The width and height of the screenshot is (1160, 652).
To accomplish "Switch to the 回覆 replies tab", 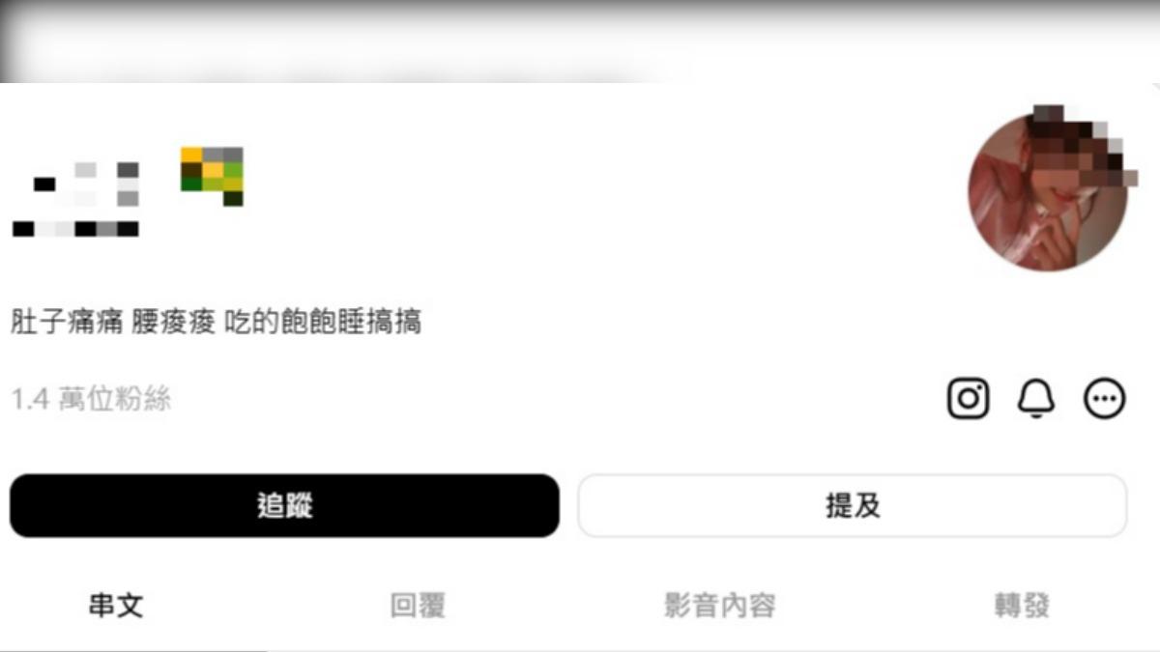I will [418, 607].
